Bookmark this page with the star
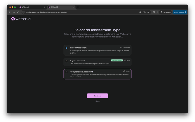195x122 pixels. (x=148, y=12)
